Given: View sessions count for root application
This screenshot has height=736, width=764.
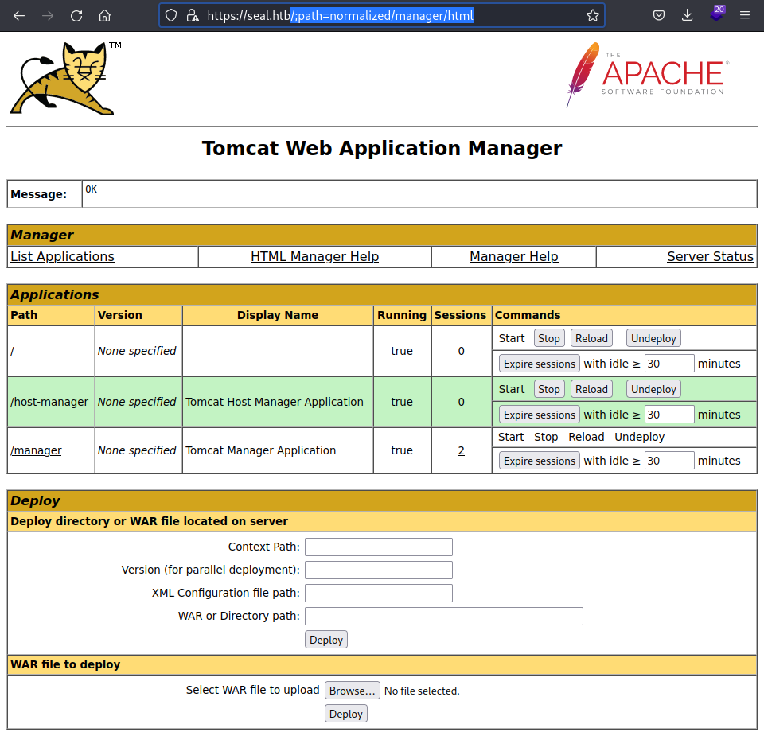Looking at the screenshot, I should (461, 351).
